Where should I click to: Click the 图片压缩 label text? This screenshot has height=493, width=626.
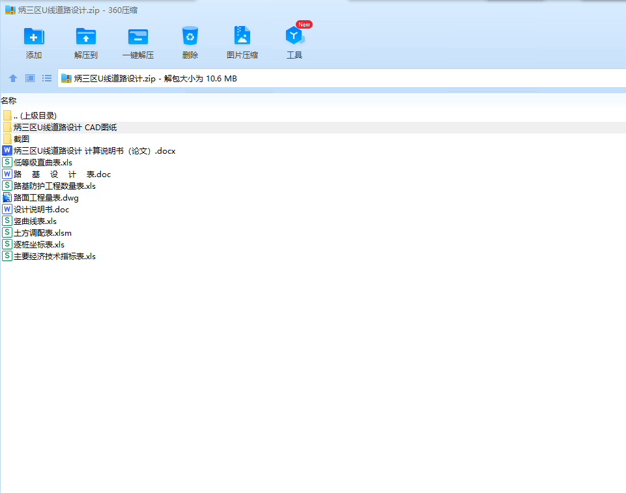pos(242,55)
